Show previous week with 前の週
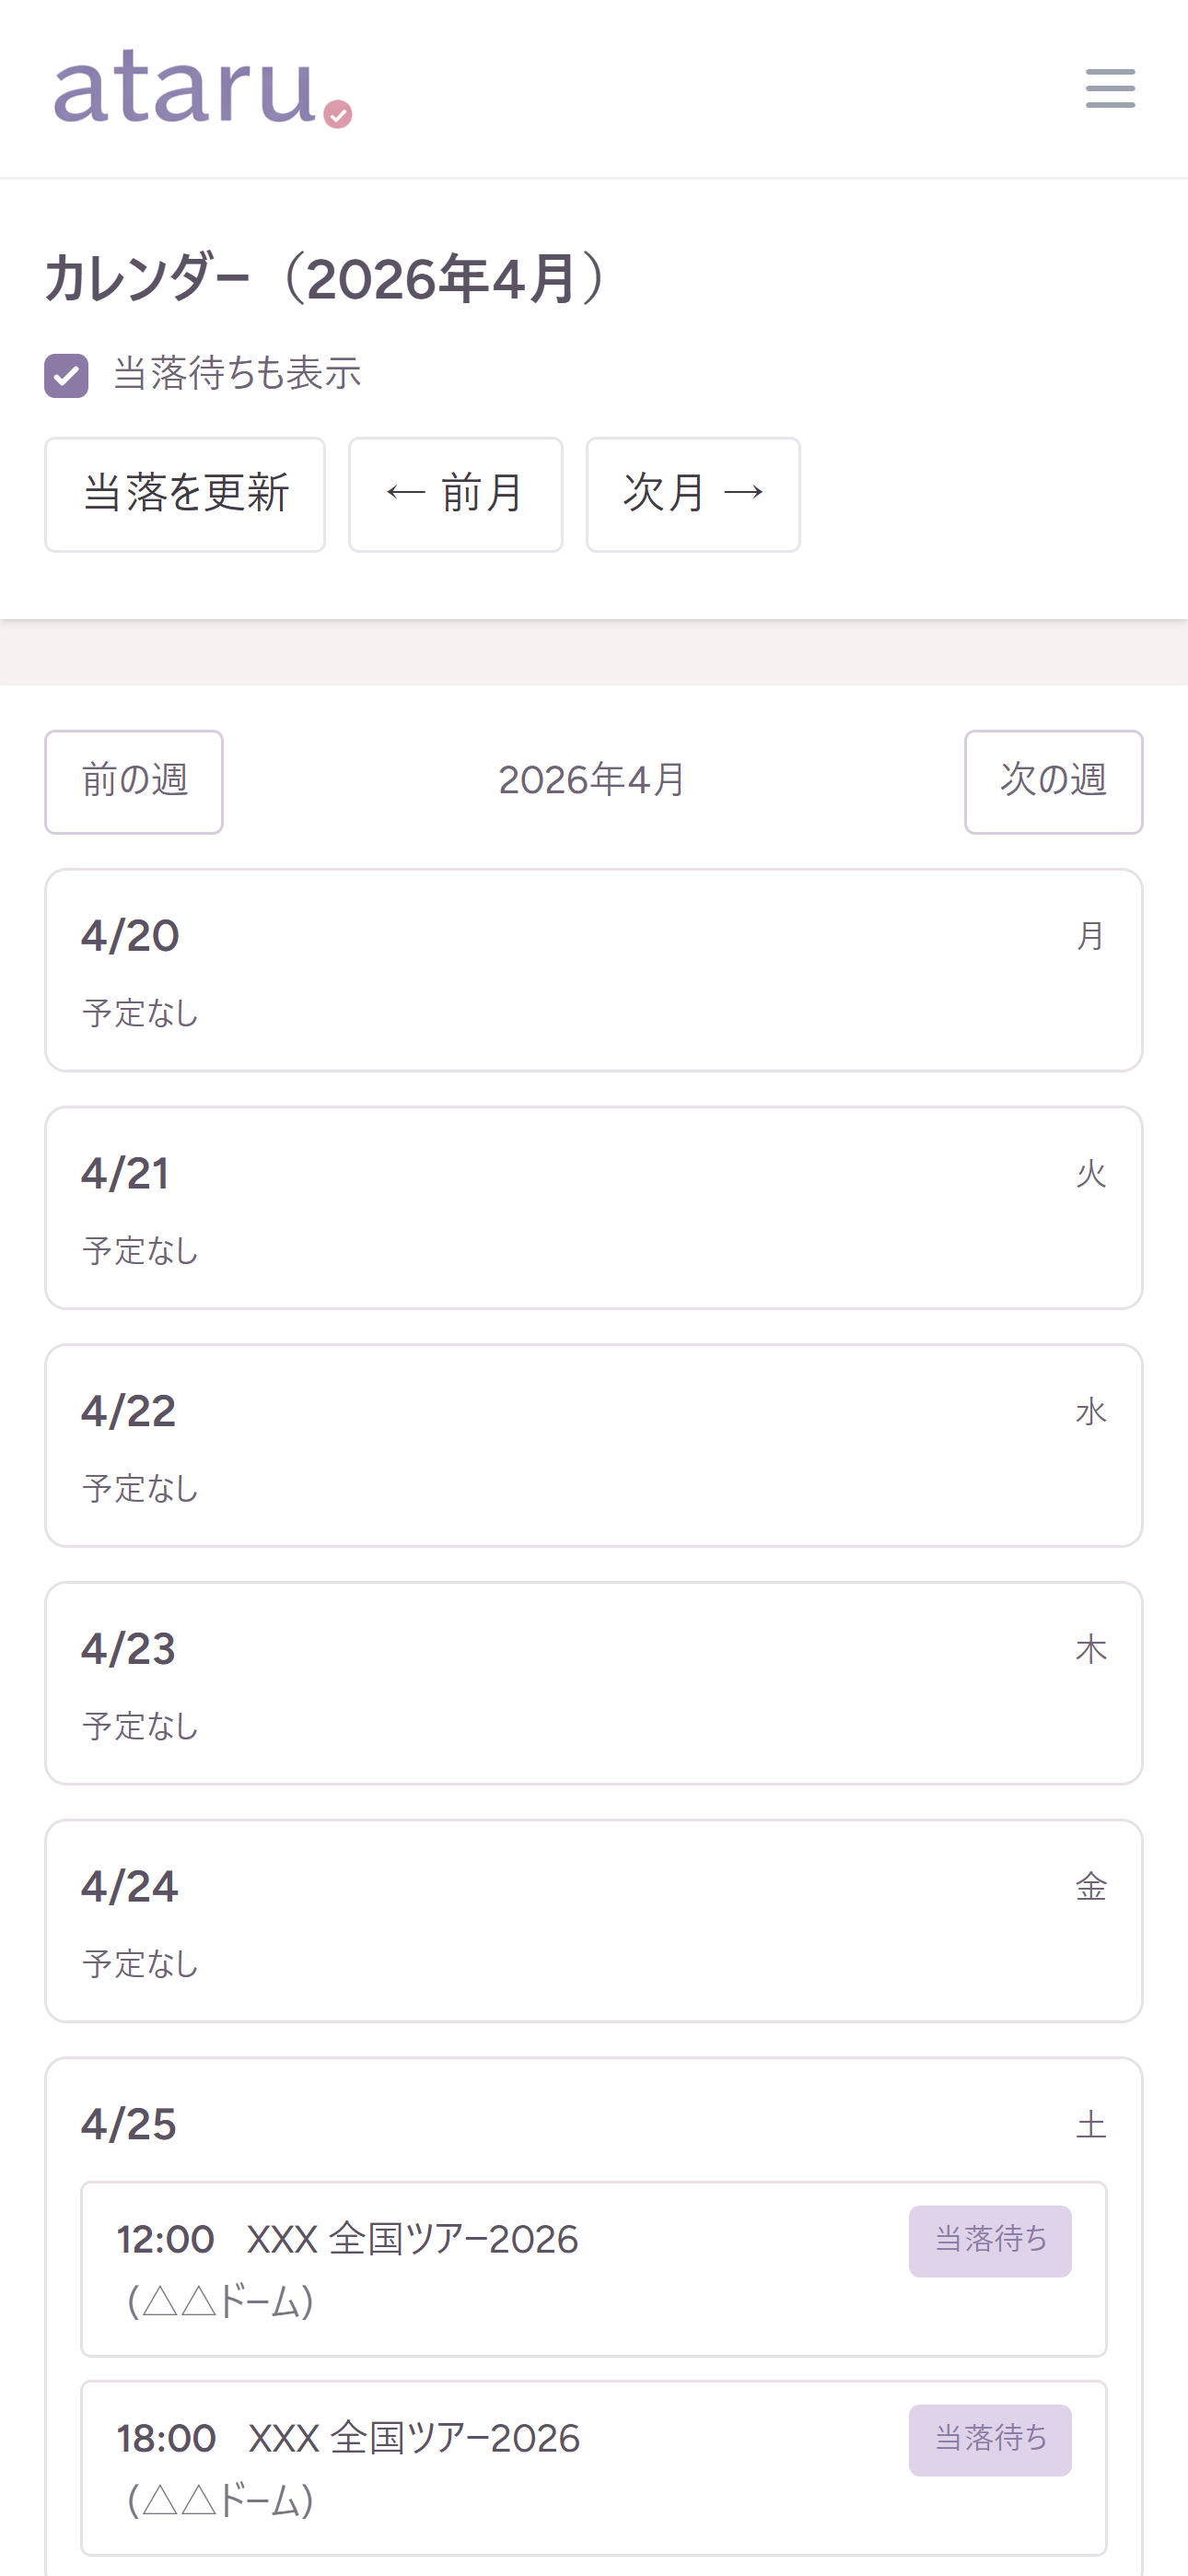1188x2576 pixels. 134,781
